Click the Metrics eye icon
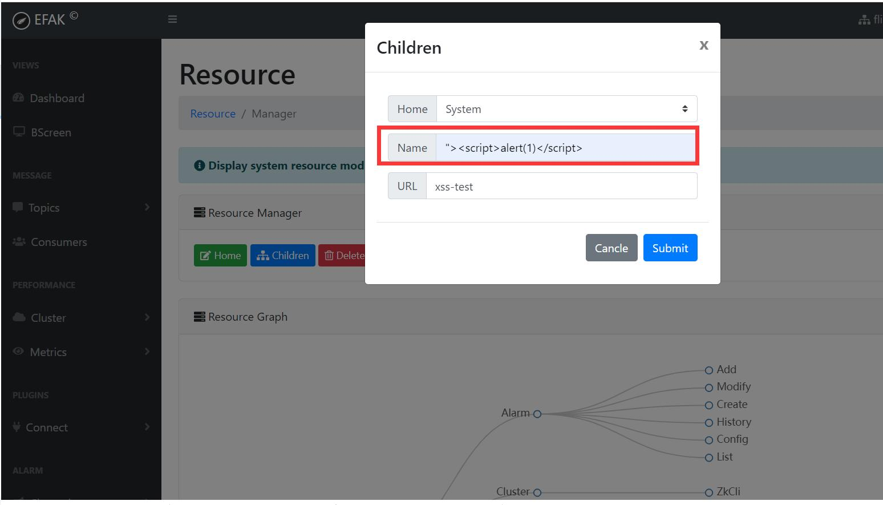 pyautogui.click(x=18, y=352)
